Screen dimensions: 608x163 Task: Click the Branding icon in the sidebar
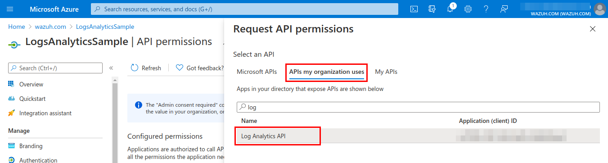point(11,146)
